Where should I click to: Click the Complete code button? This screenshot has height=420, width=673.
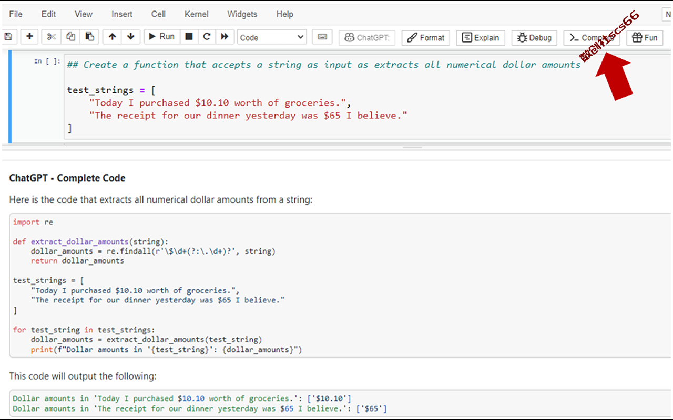592,38
